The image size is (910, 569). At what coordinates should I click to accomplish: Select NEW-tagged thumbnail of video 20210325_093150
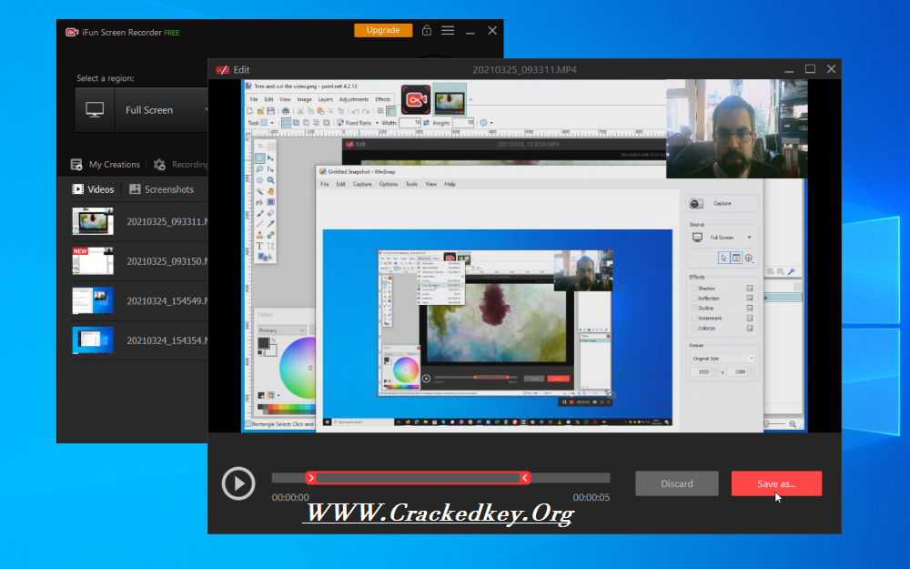tap(93, 260)
